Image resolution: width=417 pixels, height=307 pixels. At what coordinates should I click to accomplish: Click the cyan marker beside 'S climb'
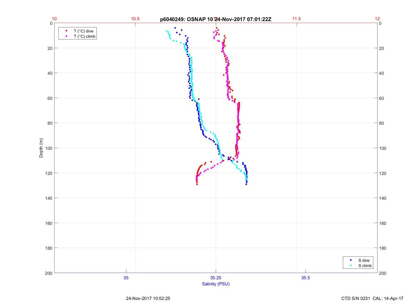tap(351, 265)
